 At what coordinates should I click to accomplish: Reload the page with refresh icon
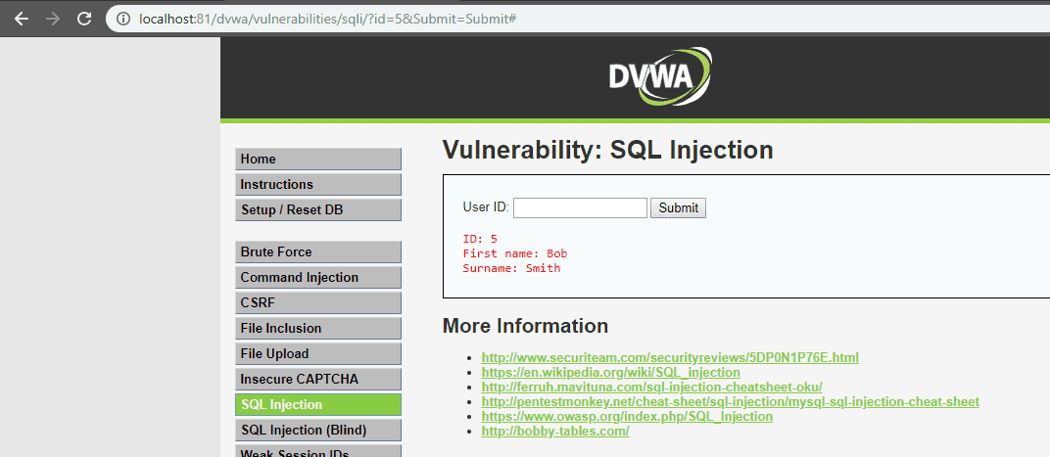(x=84, y=19)
